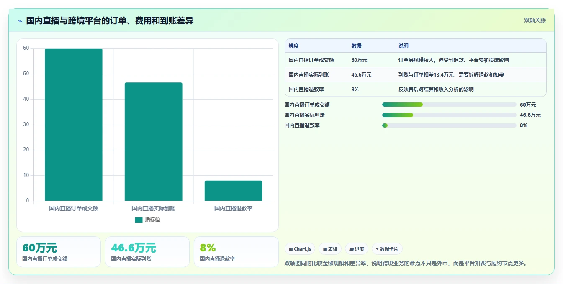Toggle the 指标值 legend color box
The image size is (563, 284).
139,220
